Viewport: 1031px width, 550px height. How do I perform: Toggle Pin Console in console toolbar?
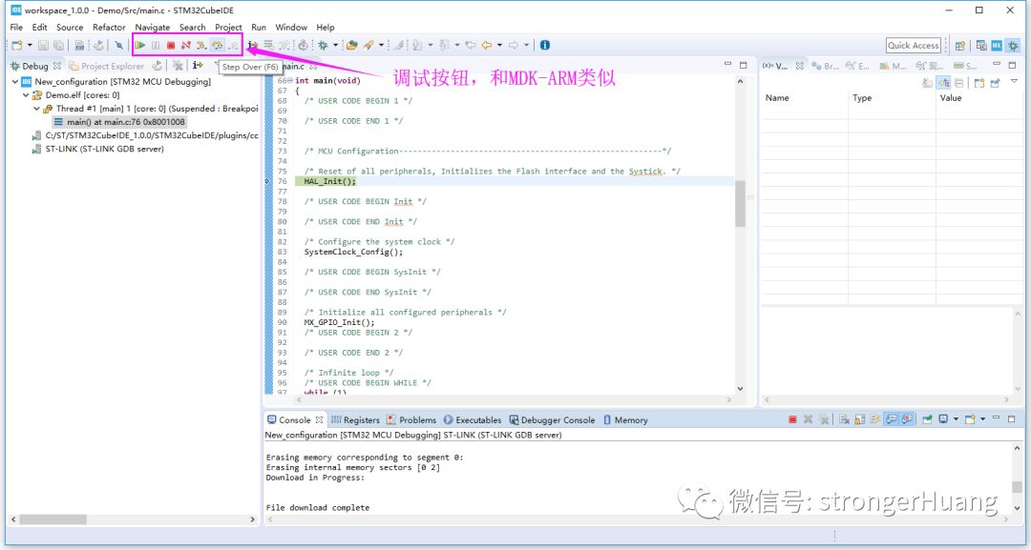pyautogui.click(x=925, y=418)
